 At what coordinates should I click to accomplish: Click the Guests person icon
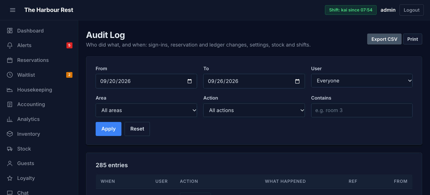[10, 164]
